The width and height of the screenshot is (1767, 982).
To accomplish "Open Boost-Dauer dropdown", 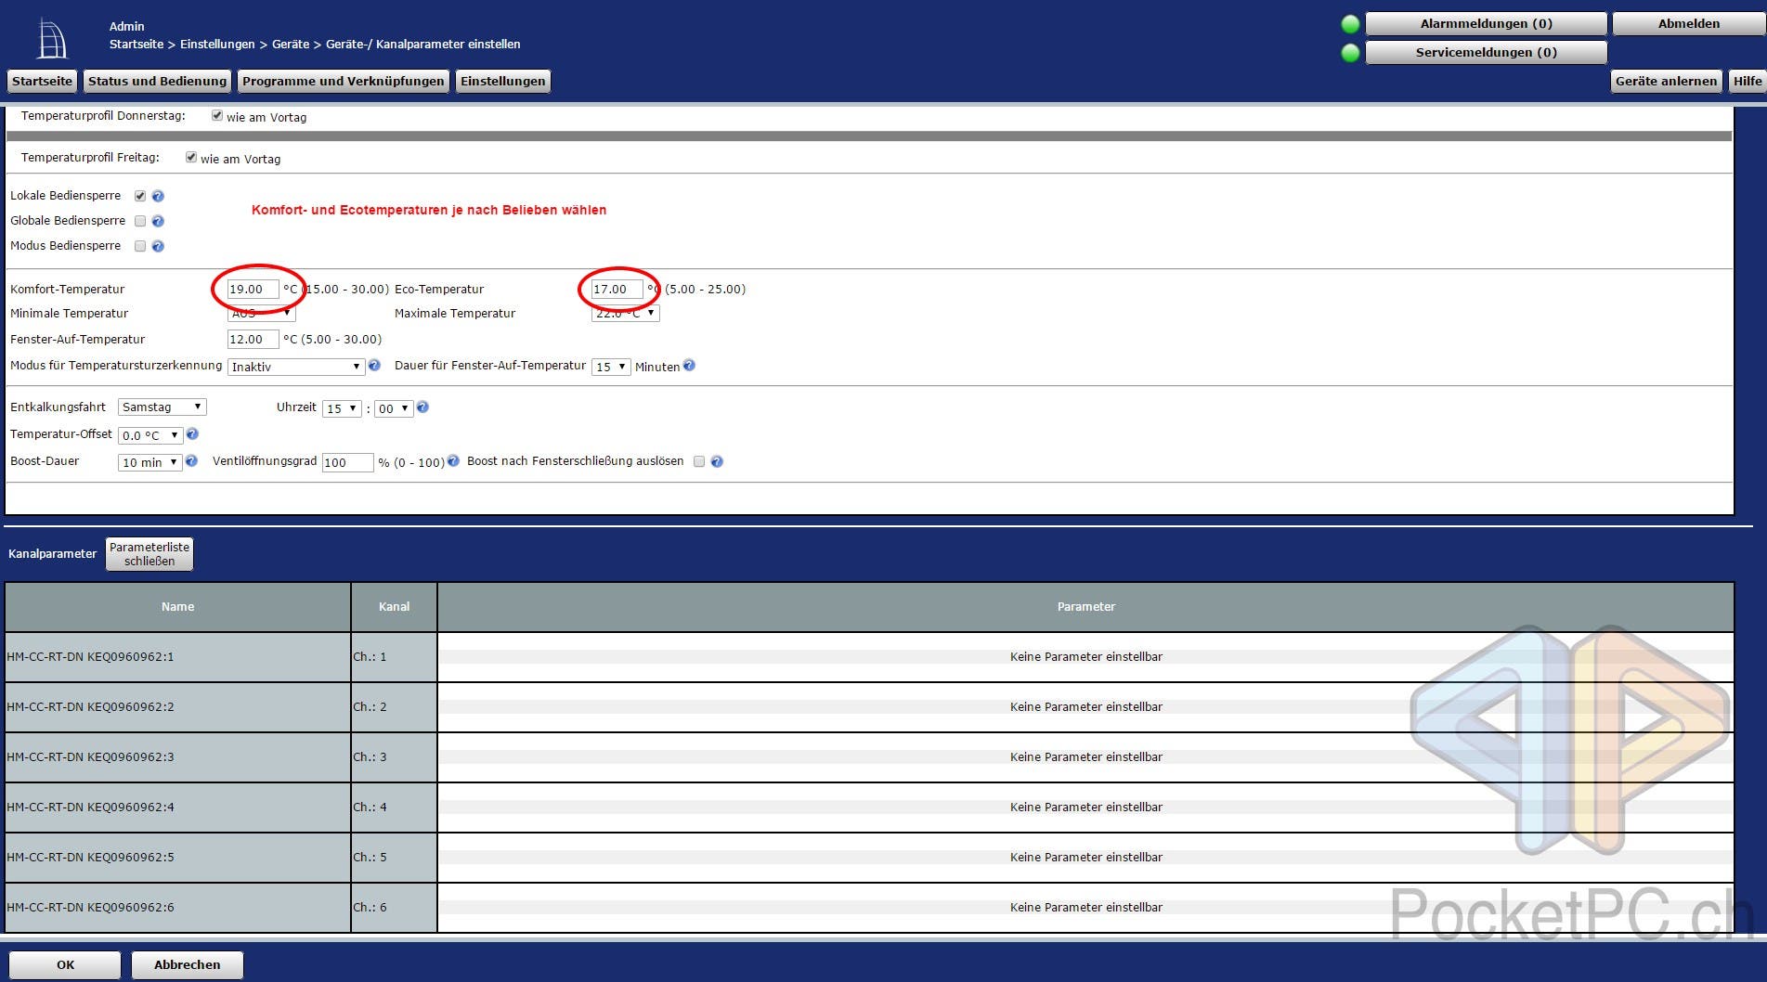I will pos(149,462).
